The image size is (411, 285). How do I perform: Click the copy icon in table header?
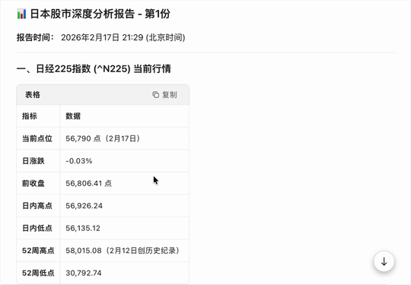pyautogui.click(x=156, y=94)
